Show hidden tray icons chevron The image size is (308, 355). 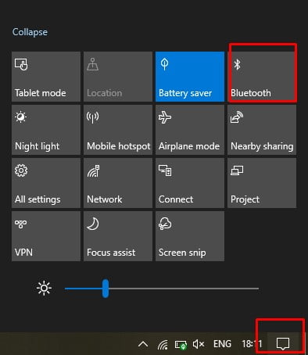143,344
